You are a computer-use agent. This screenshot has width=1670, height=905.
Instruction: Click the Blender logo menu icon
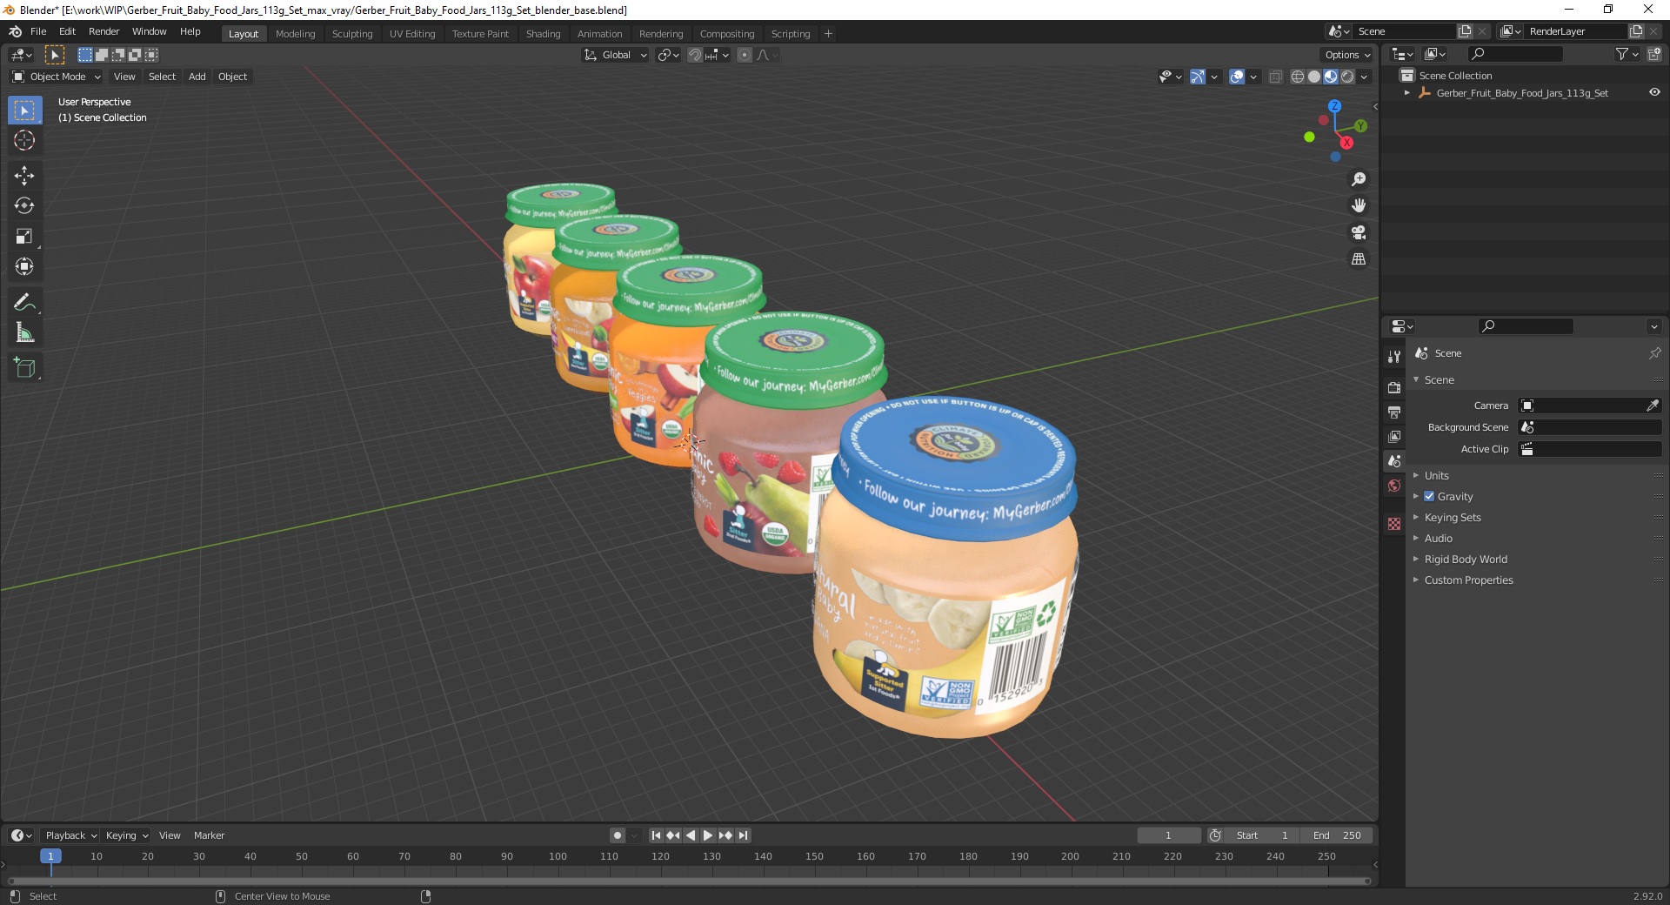coord(15,31)
